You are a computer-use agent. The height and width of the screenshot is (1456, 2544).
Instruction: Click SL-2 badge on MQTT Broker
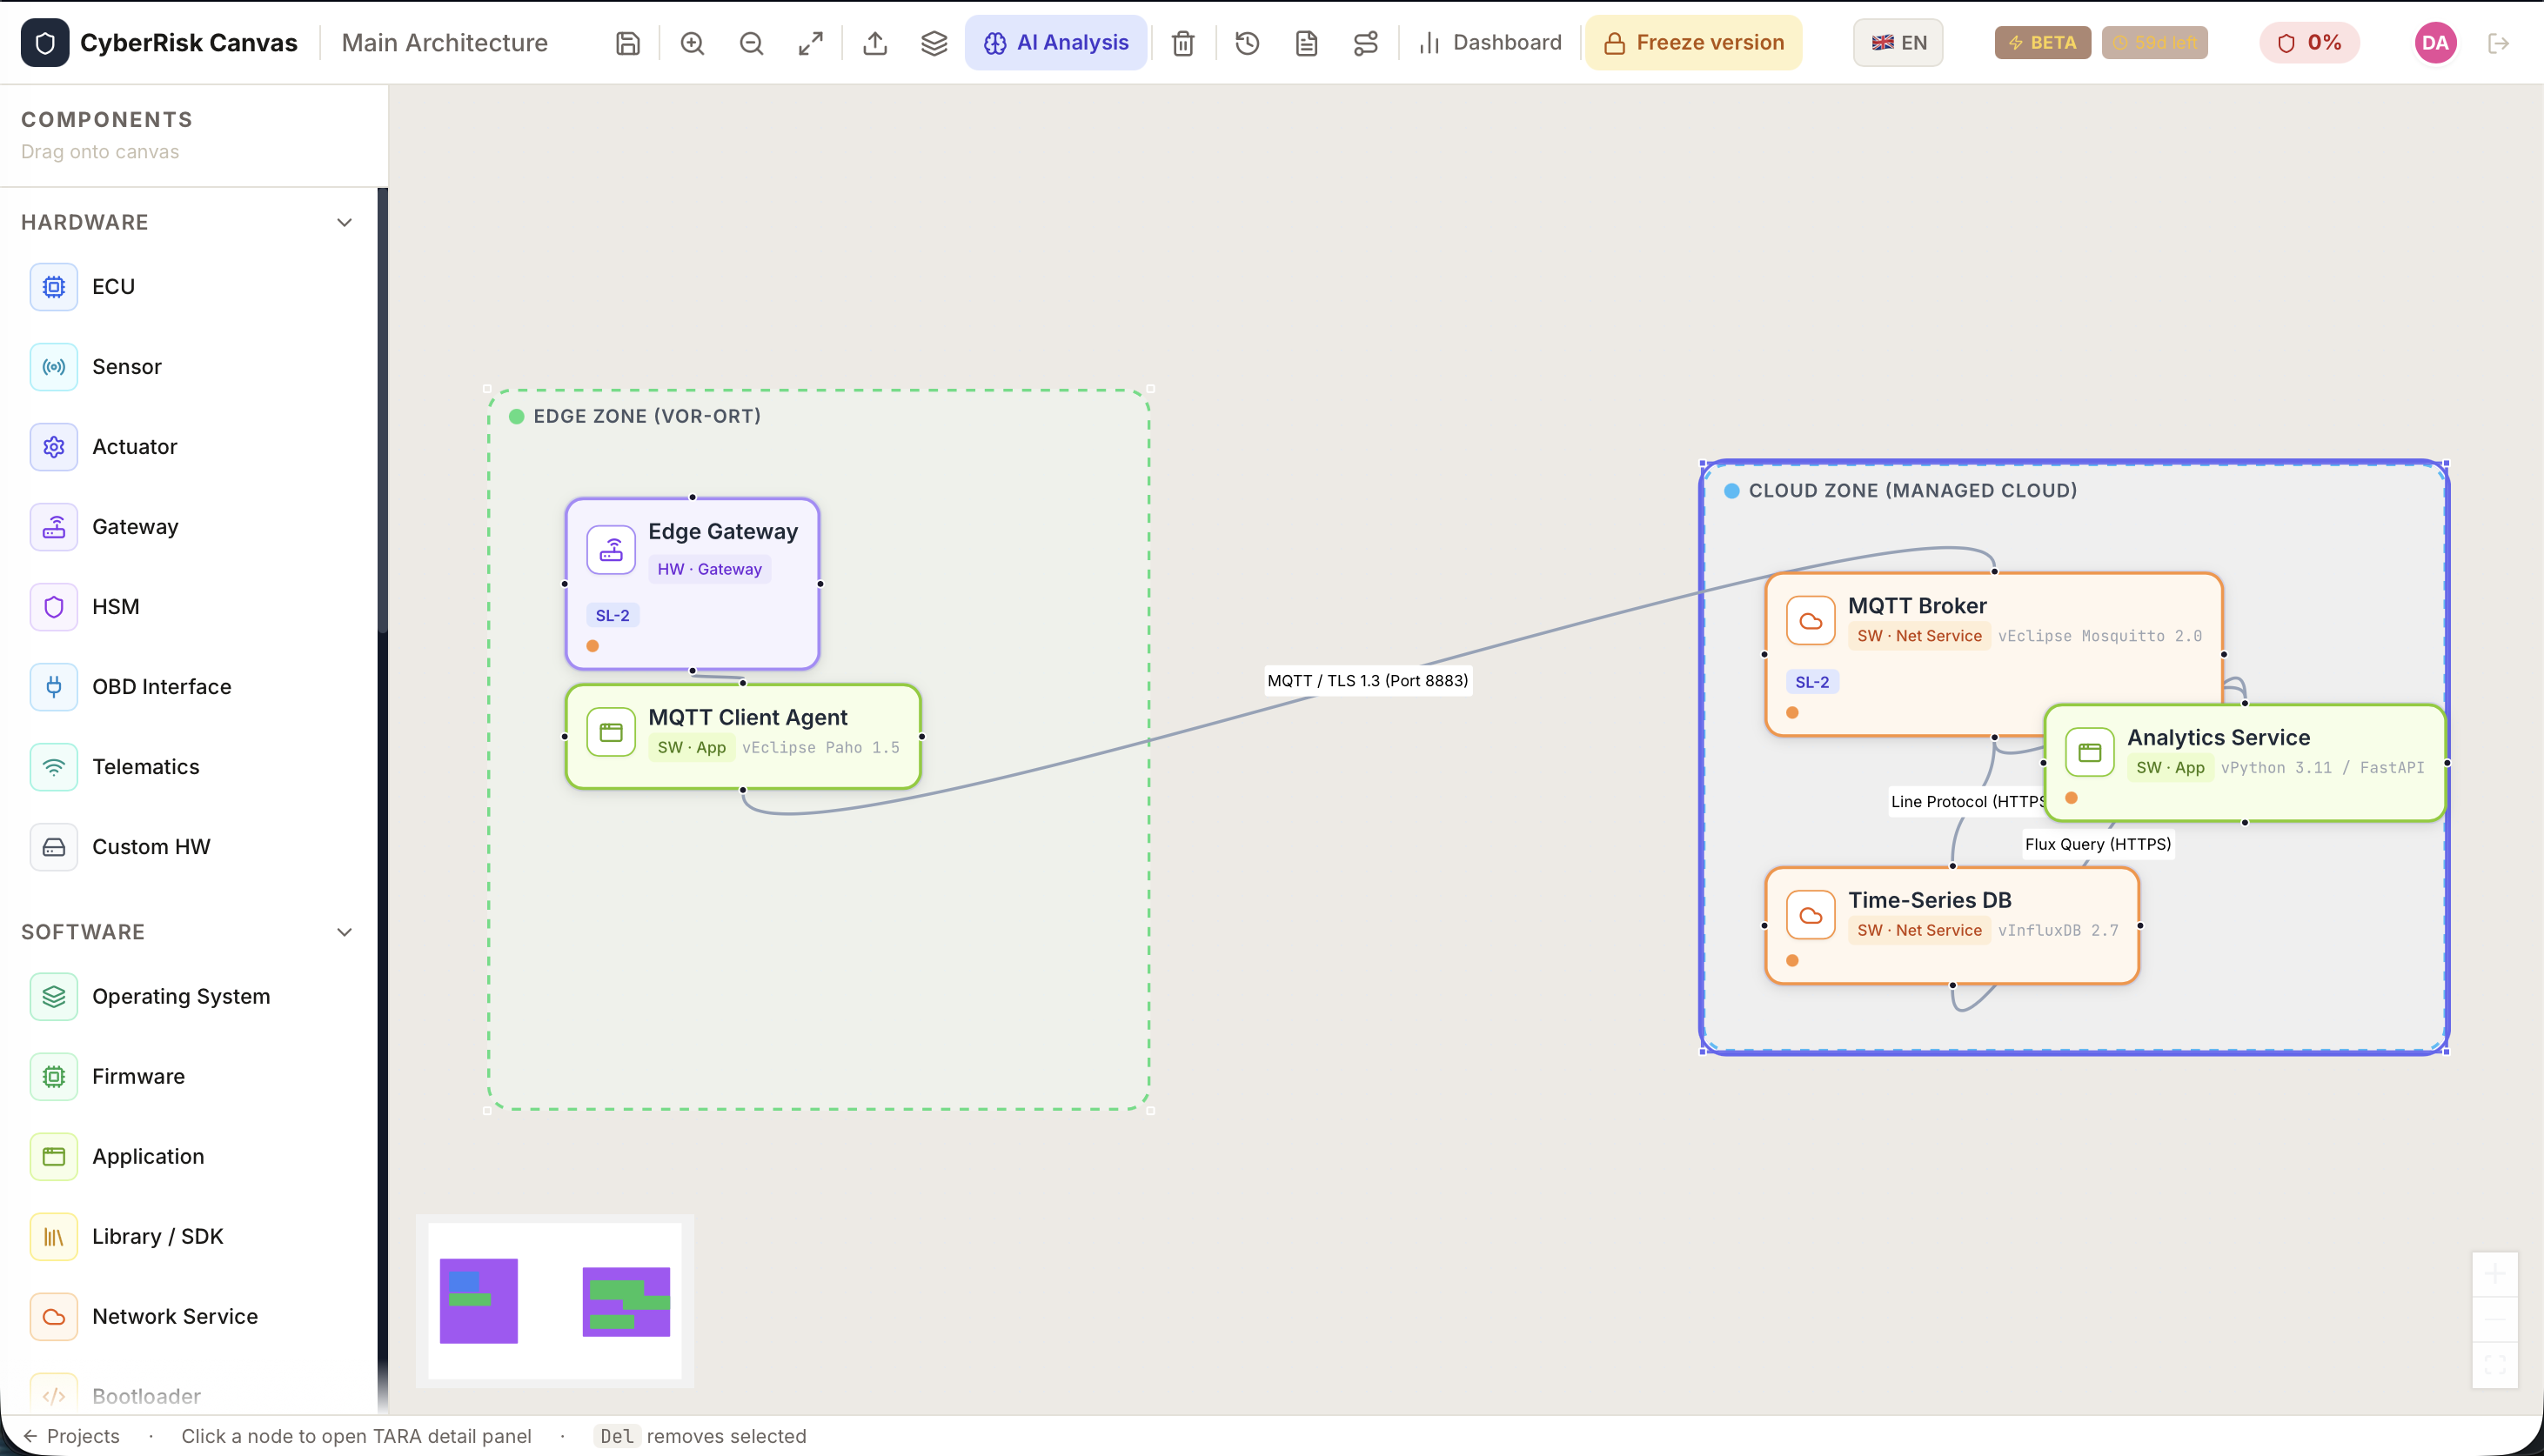(1811, 682)
